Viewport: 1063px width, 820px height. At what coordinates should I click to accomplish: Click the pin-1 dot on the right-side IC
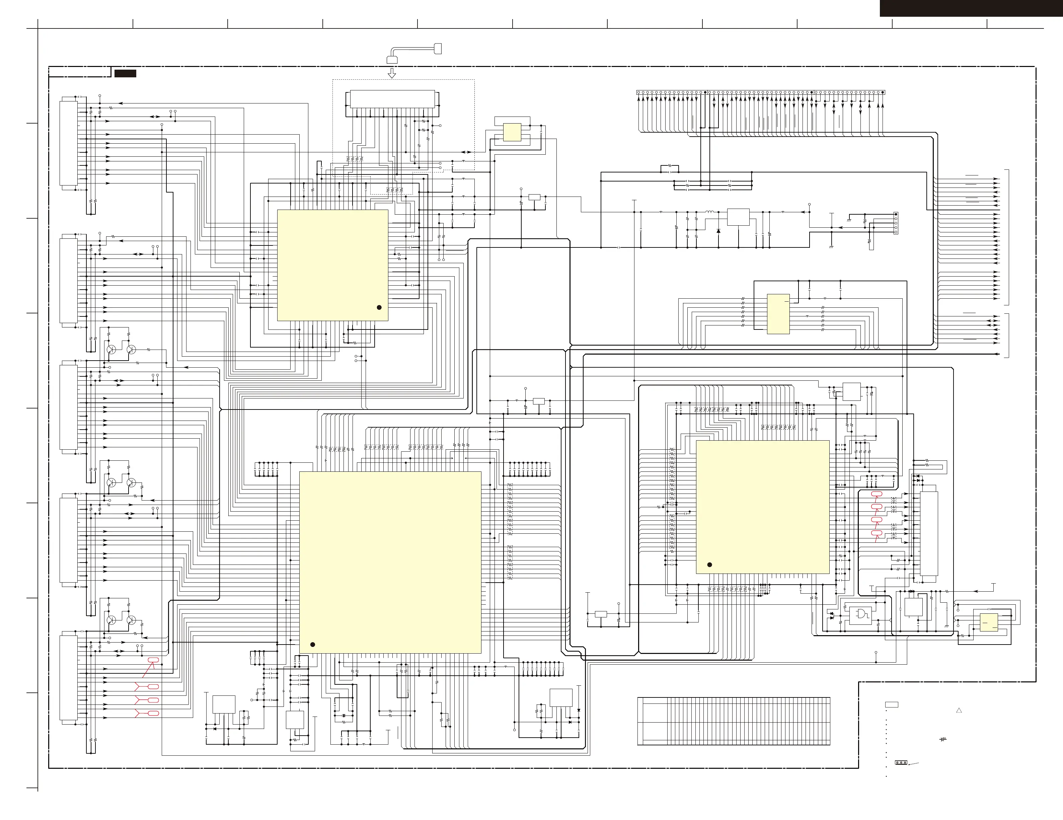[x=710, y=565]
